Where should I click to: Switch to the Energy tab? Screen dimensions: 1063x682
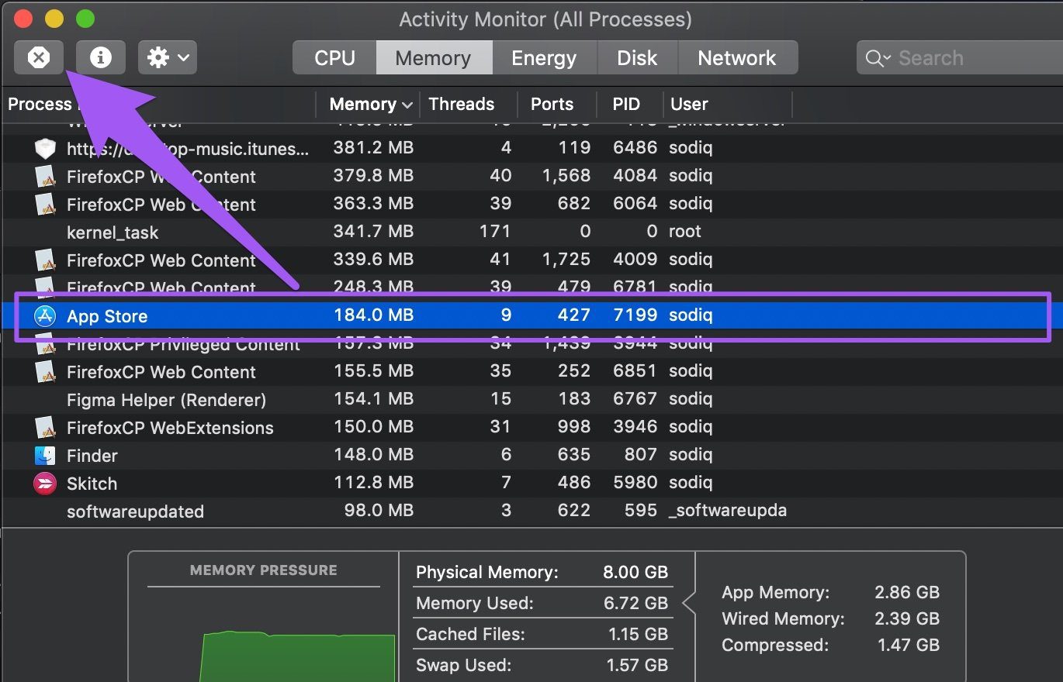click(544, 58)
